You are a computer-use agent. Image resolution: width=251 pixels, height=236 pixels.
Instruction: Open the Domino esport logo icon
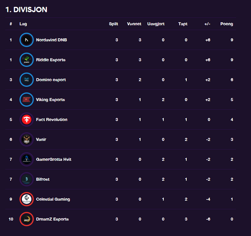(27, 80)
